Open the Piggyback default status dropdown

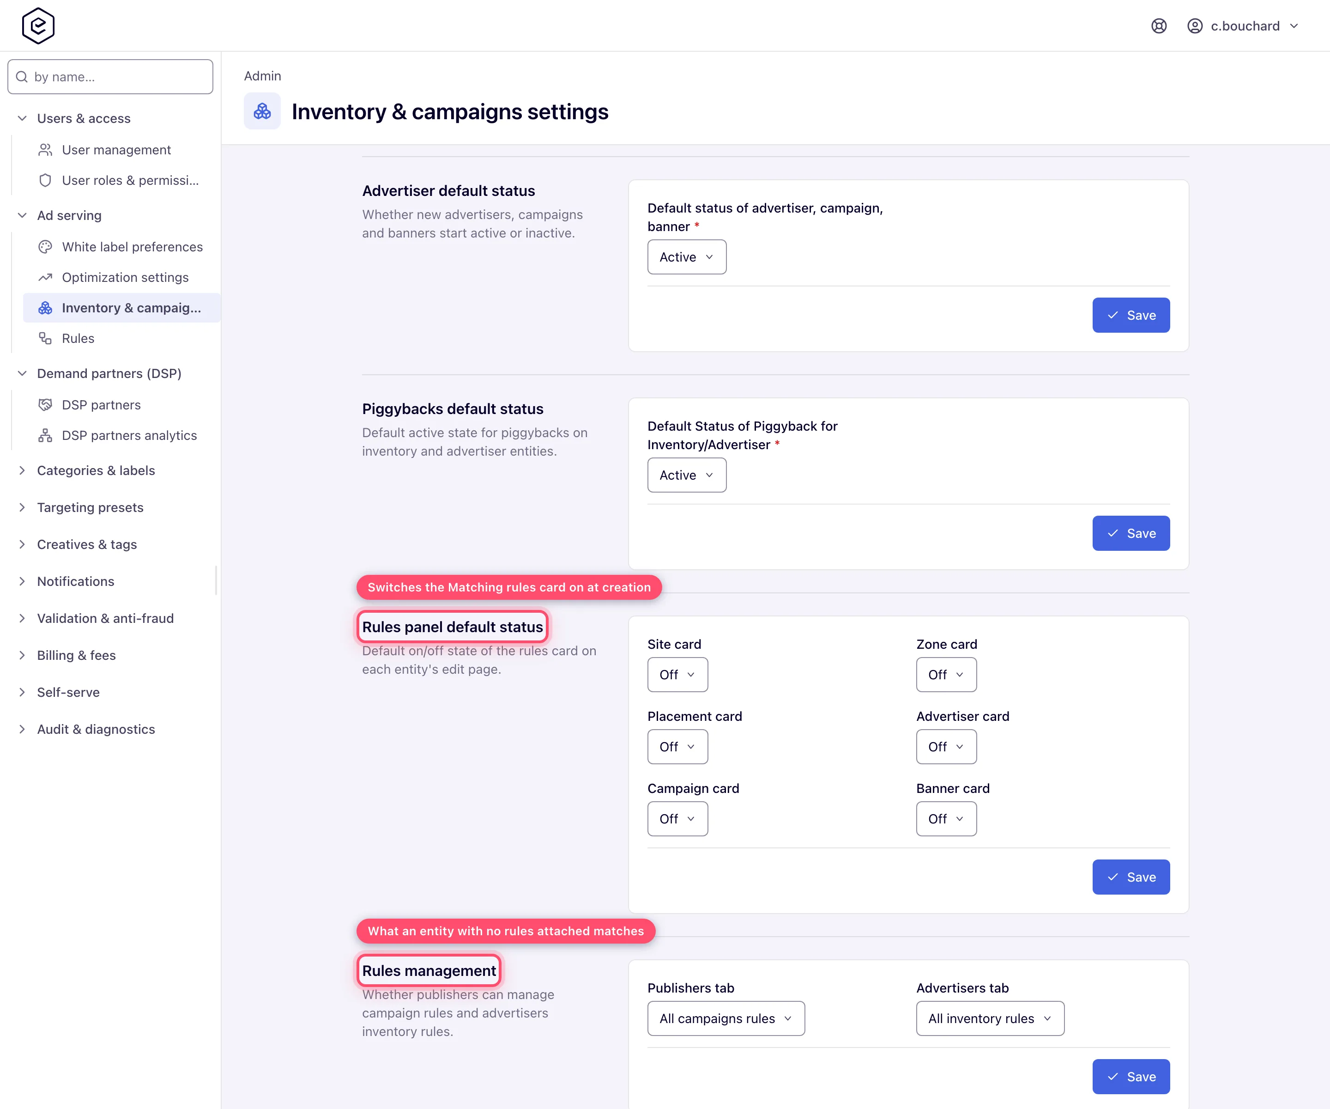687,475
